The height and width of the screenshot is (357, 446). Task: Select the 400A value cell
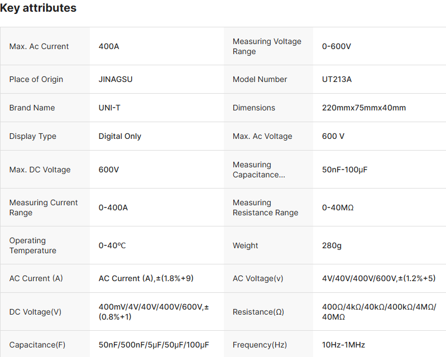(109, 46)
